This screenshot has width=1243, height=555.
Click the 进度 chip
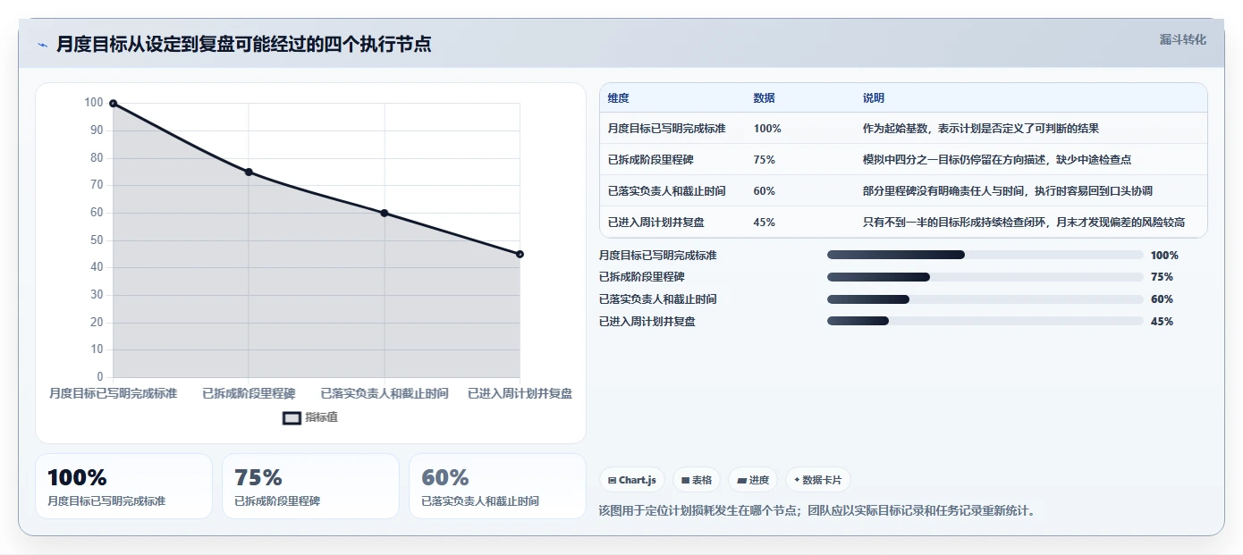click(x=753, y=480)
